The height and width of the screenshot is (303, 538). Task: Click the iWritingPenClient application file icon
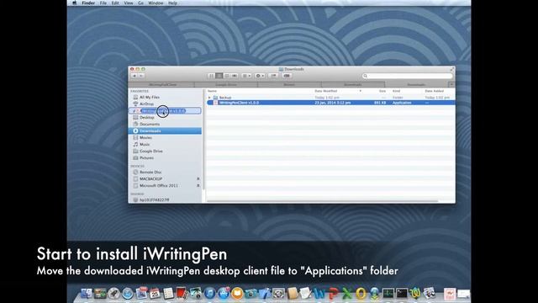click(215, 103)
